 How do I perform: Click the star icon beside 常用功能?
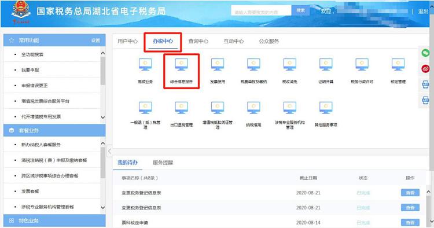(12, 41)
